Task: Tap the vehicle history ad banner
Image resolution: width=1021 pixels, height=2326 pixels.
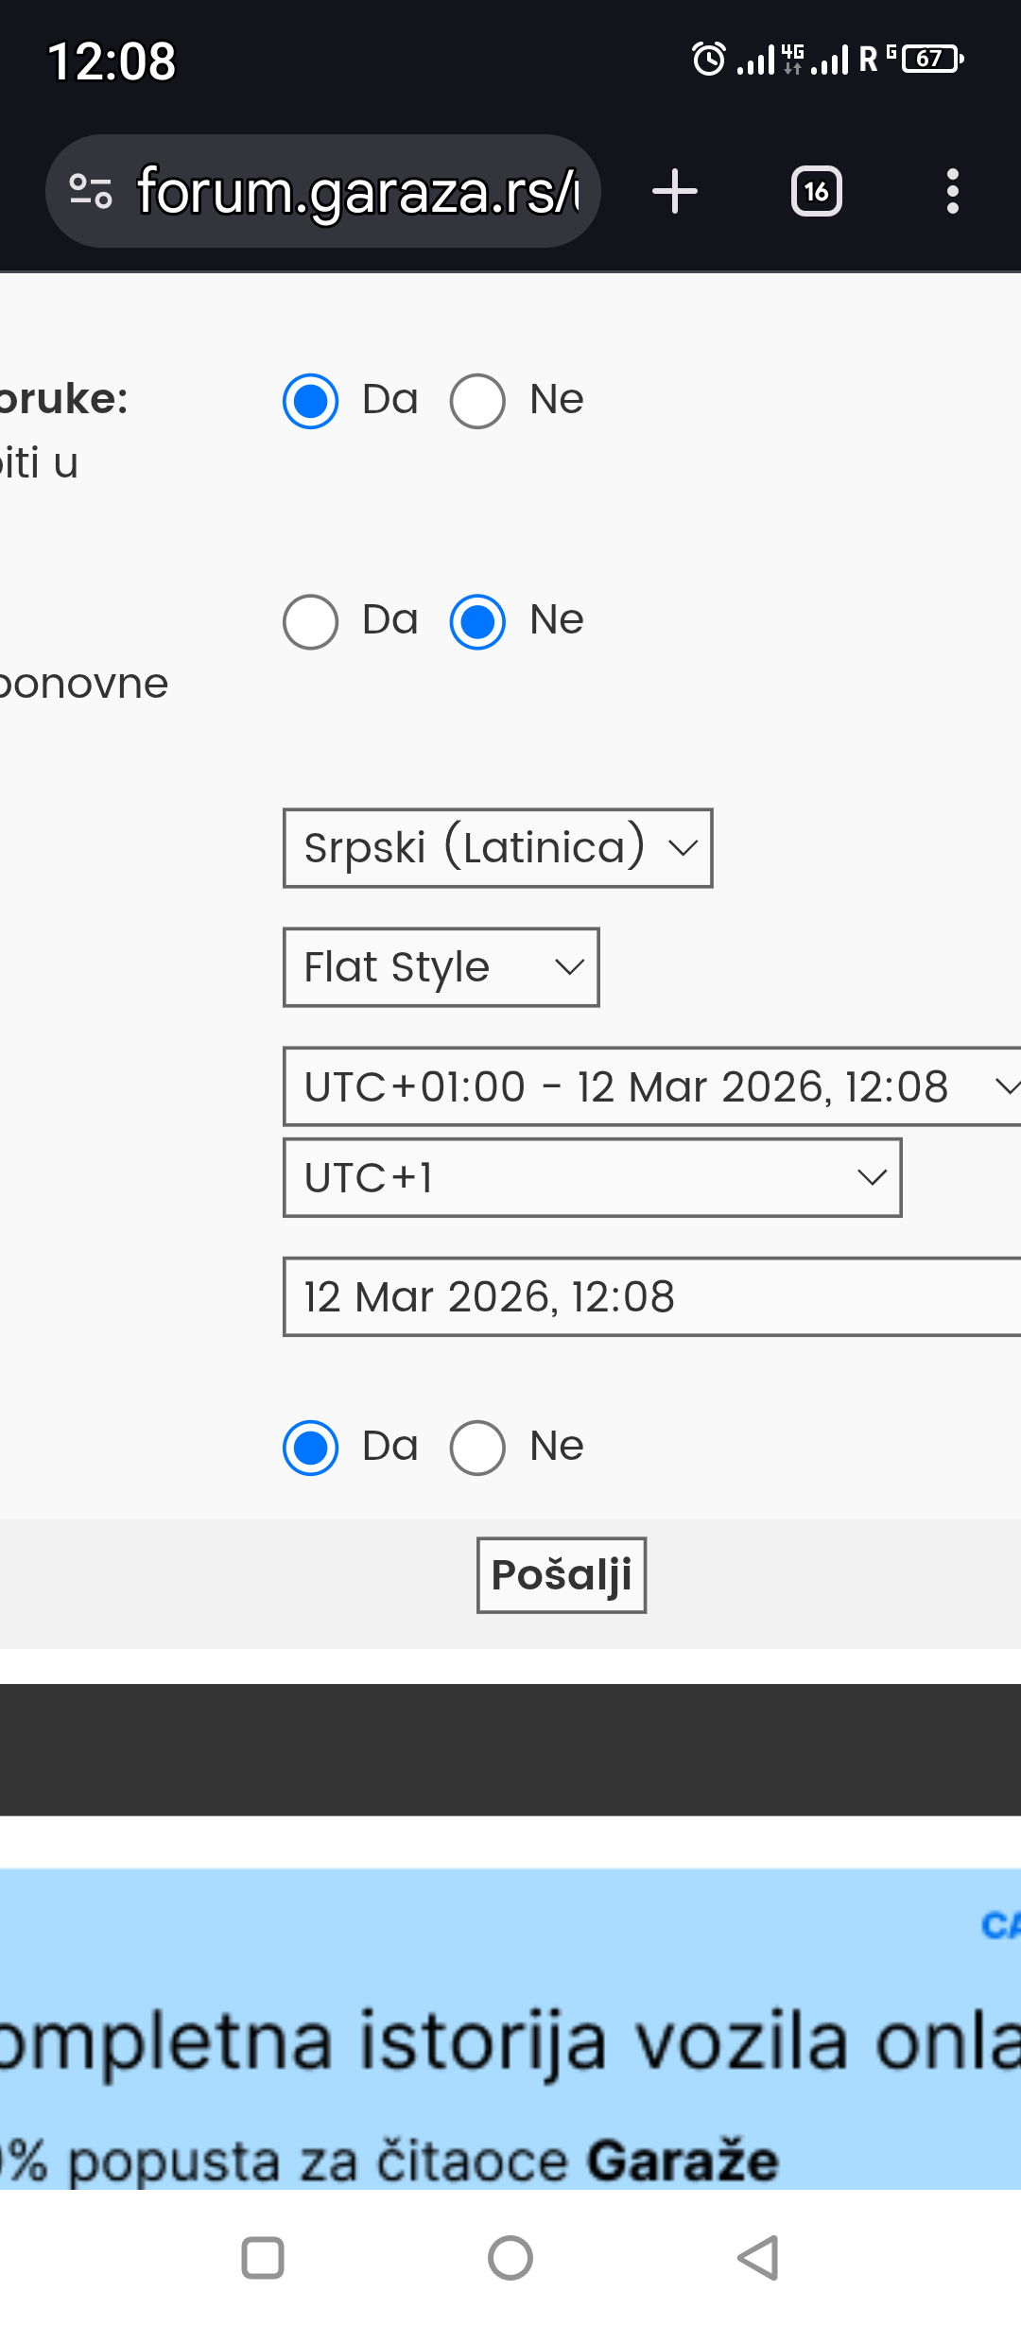Action: [x=510, y=2033]
